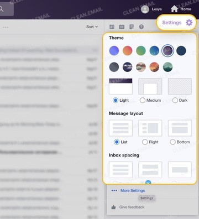This screenshot has width=199, height=219.
Task: Choose the beige desert landscape theme
Action: 141,67
